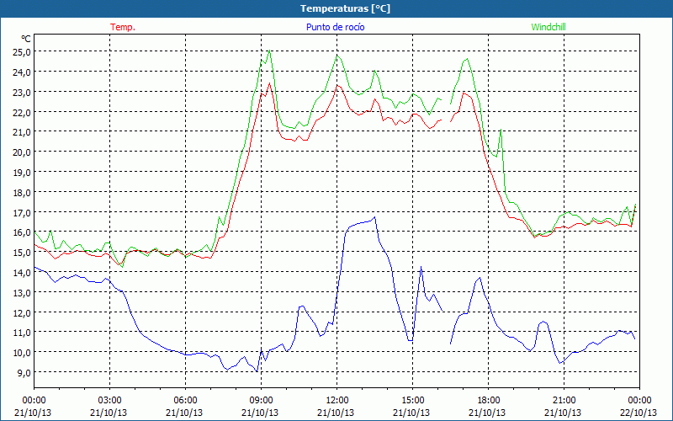The height and width of the screenshot is (421, 673).
Task: Click the 18,0 y-axis value
Action: click(23, 193)
